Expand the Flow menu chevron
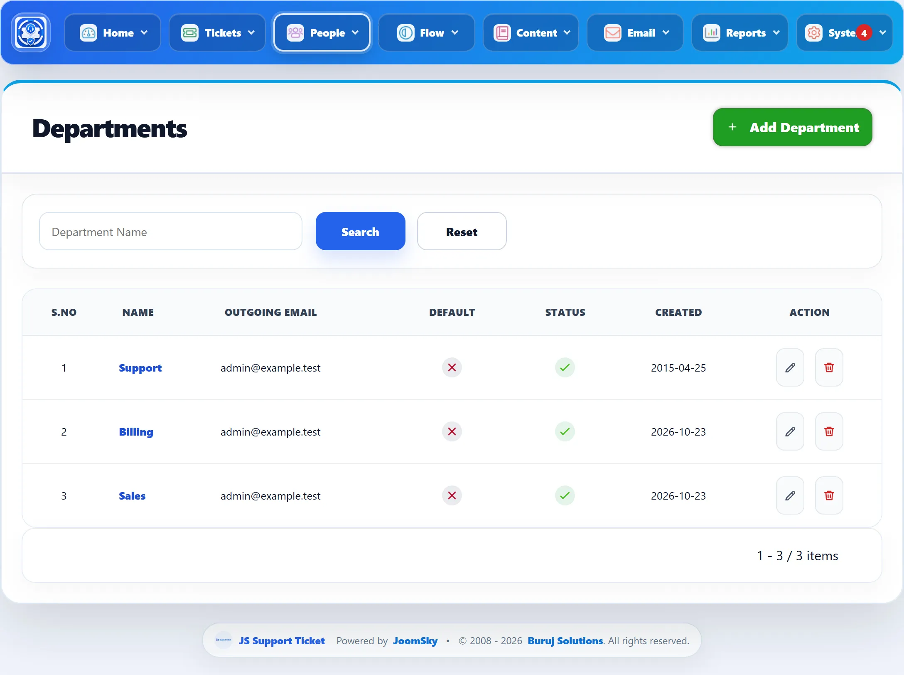 tap(455, 33)
